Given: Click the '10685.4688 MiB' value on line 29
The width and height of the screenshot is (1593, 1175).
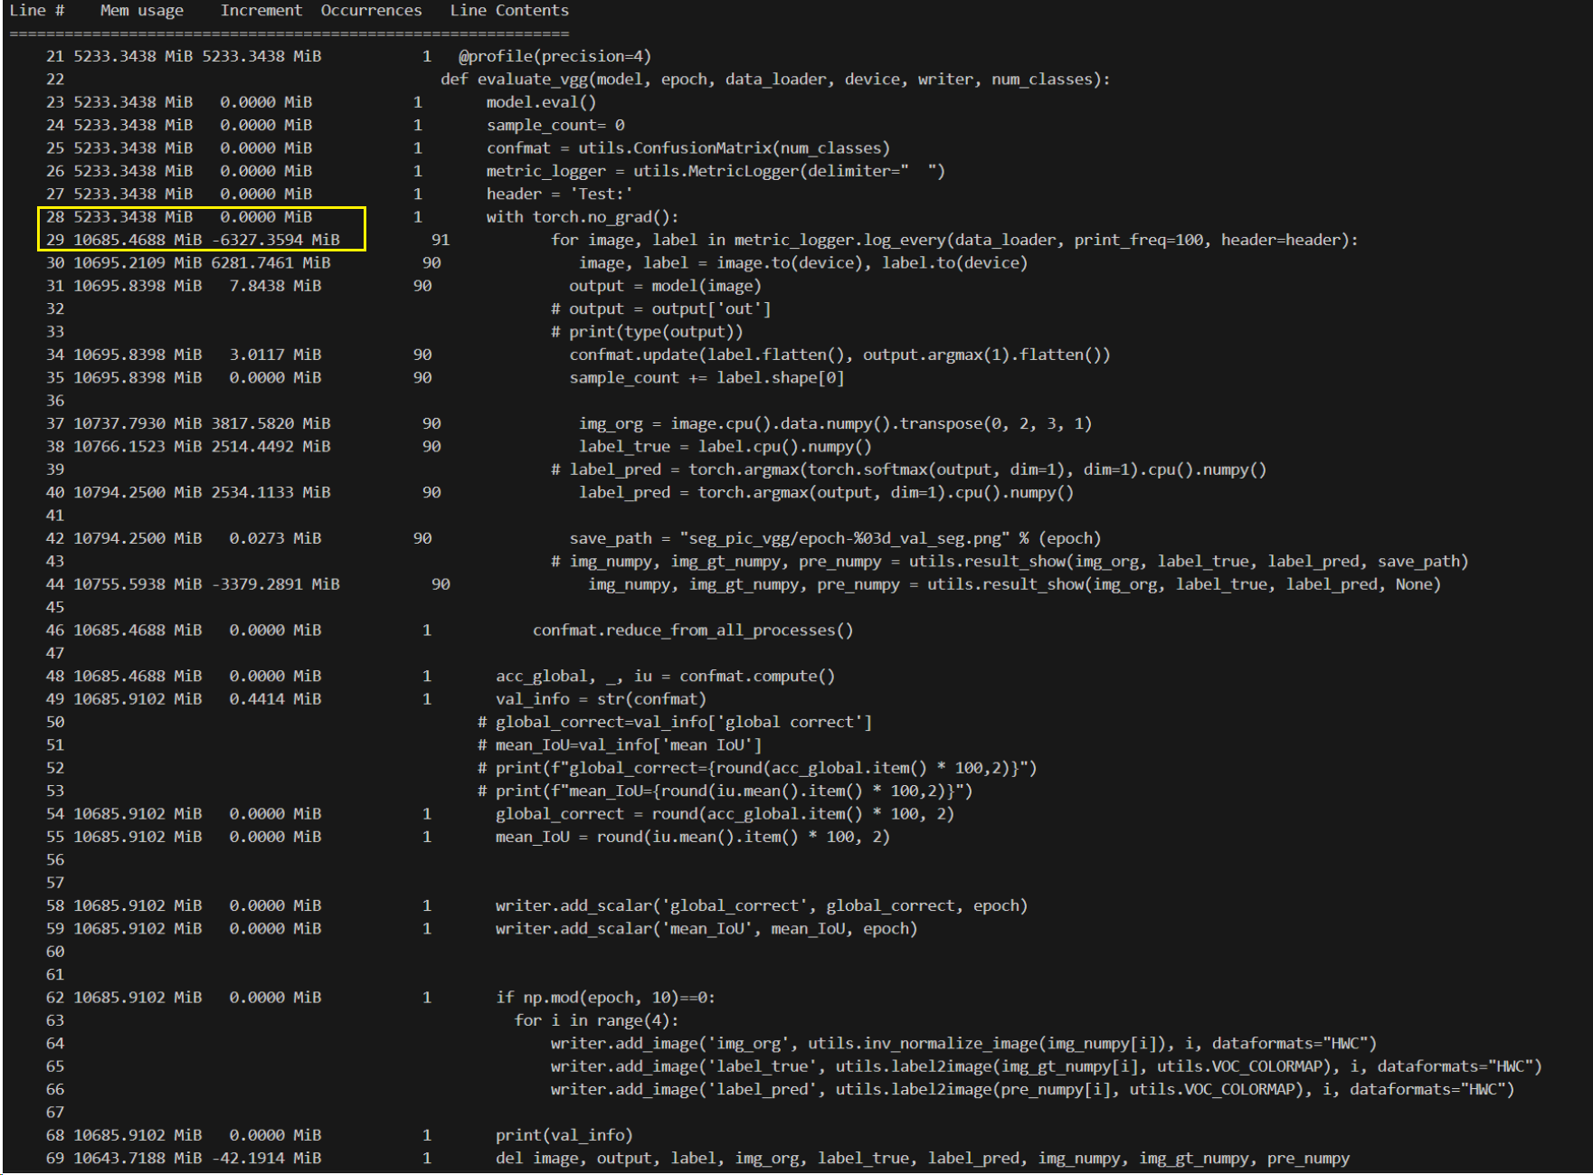Looking at the screenshot, I should (137, 240).
